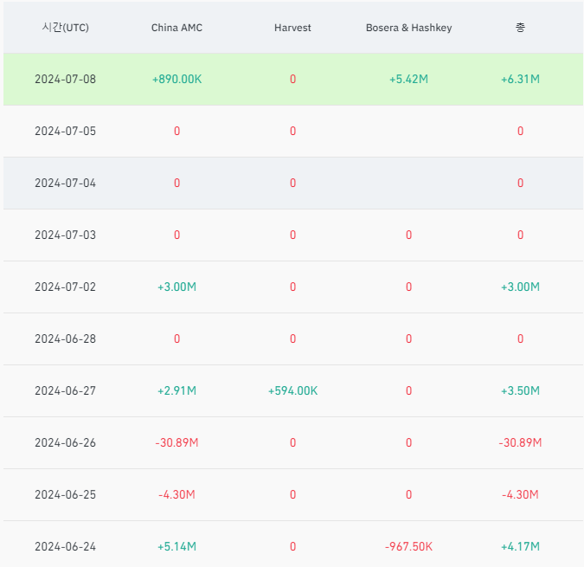Click +3.00M in the China AMC column
This screenshot has width=584, height=567.
(x=176, y=287)
